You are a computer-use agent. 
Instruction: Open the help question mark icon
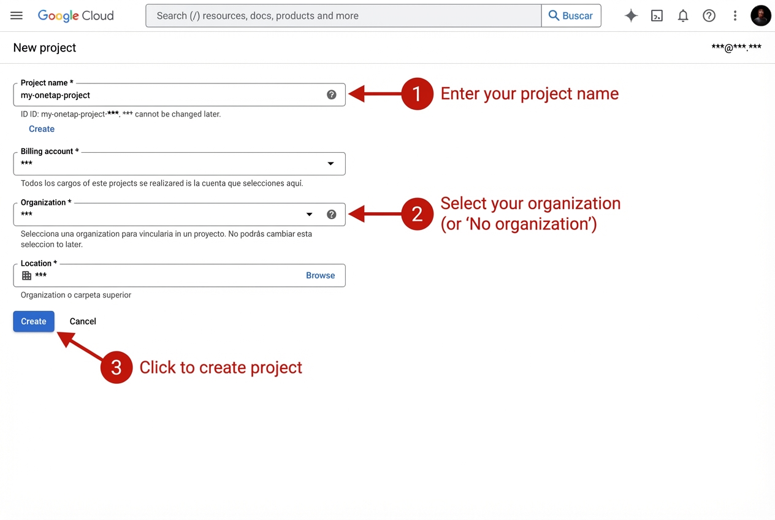[709, 15]
